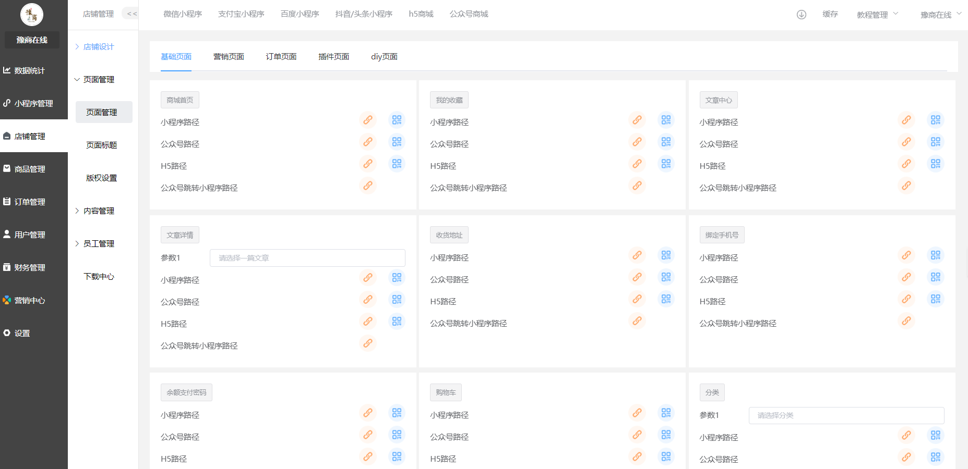Go to 百度小程序 in top navigation
The image size is (968, 469).
pos(300,14)
